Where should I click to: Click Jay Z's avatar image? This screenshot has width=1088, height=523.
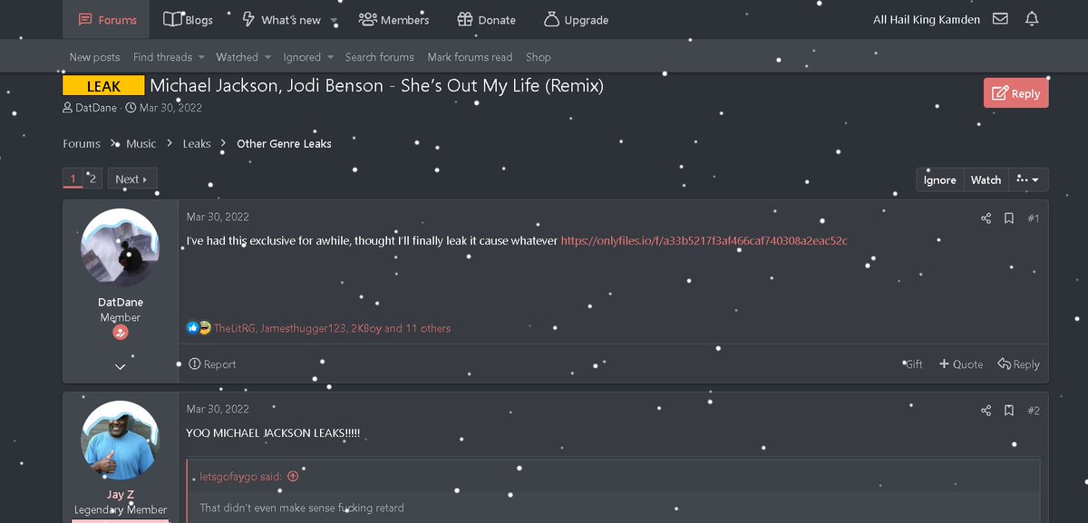pos(120,440)
